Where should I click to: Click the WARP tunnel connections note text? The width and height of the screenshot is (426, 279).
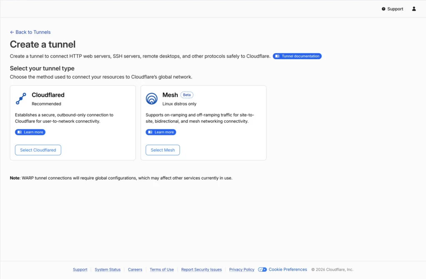tap(121, 178)
